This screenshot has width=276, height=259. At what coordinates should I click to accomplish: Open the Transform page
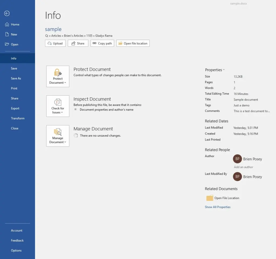click(18, 118)
